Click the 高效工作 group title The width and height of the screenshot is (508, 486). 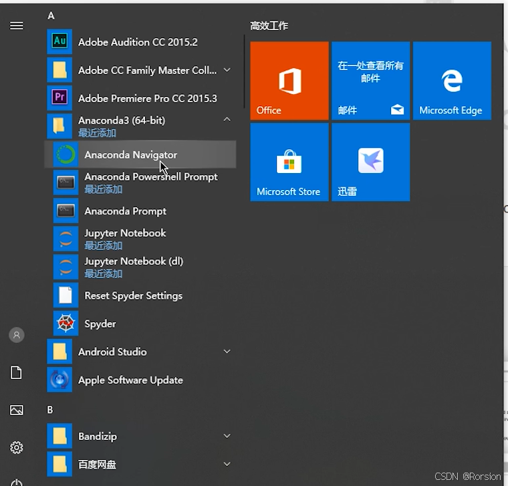(x=269, y=25)
